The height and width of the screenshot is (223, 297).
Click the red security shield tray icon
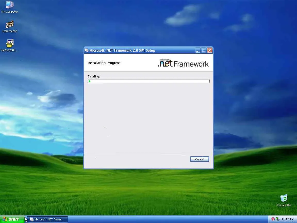click(x=273, y=219)
